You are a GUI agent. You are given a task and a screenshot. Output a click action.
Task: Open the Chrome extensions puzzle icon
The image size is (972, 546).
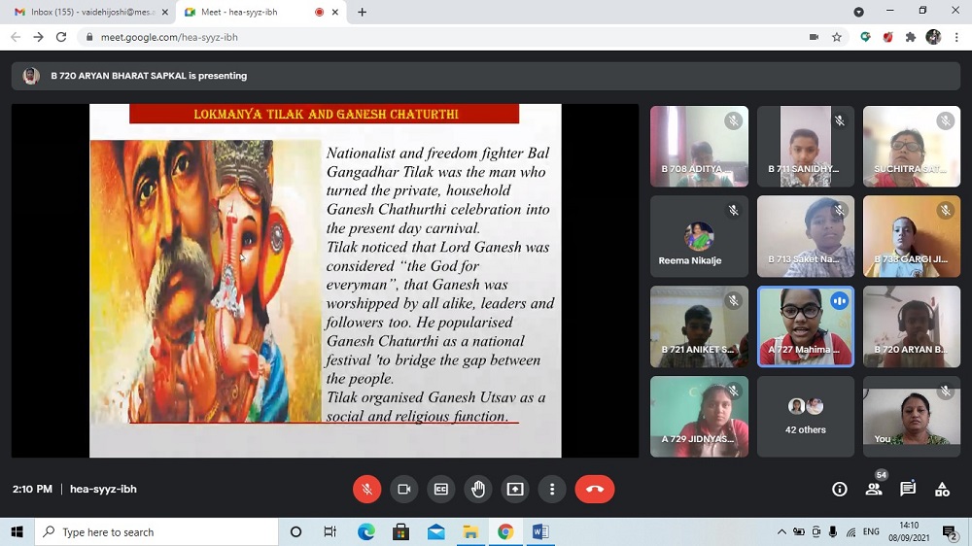[911, 37]
